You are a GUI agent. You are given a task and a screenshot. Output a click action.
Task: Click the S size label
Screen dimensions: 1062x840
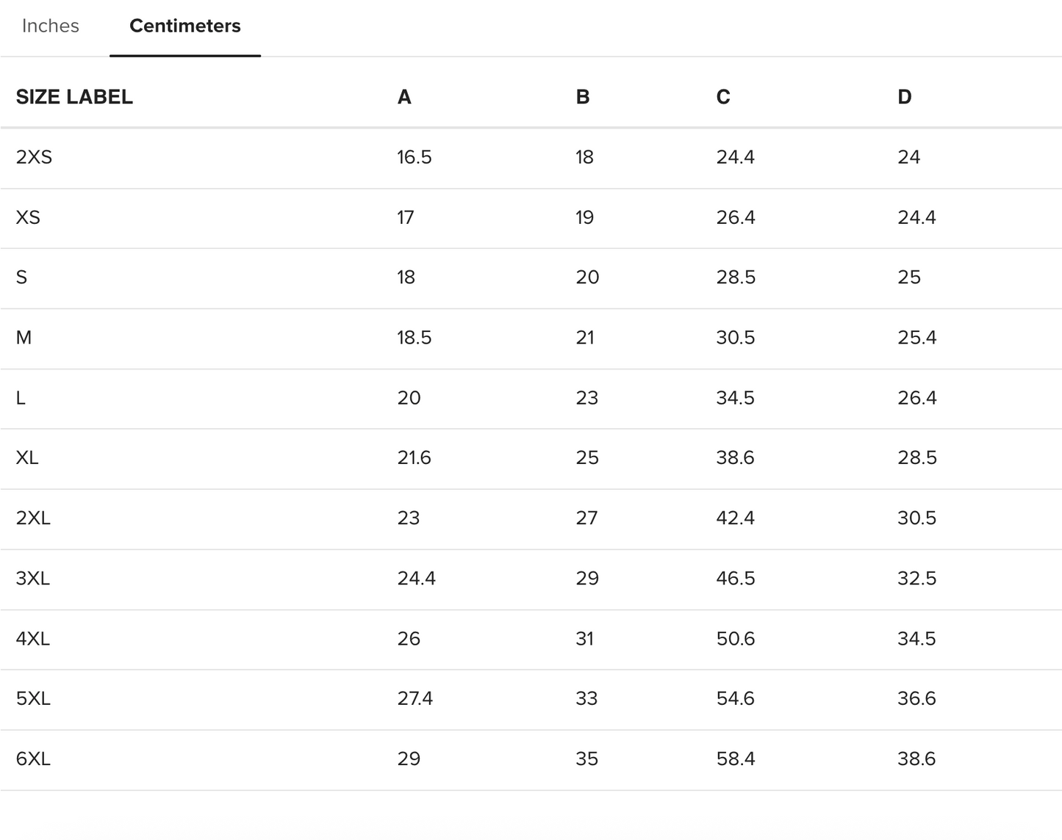pyautogui.click(x=21, y=278)
